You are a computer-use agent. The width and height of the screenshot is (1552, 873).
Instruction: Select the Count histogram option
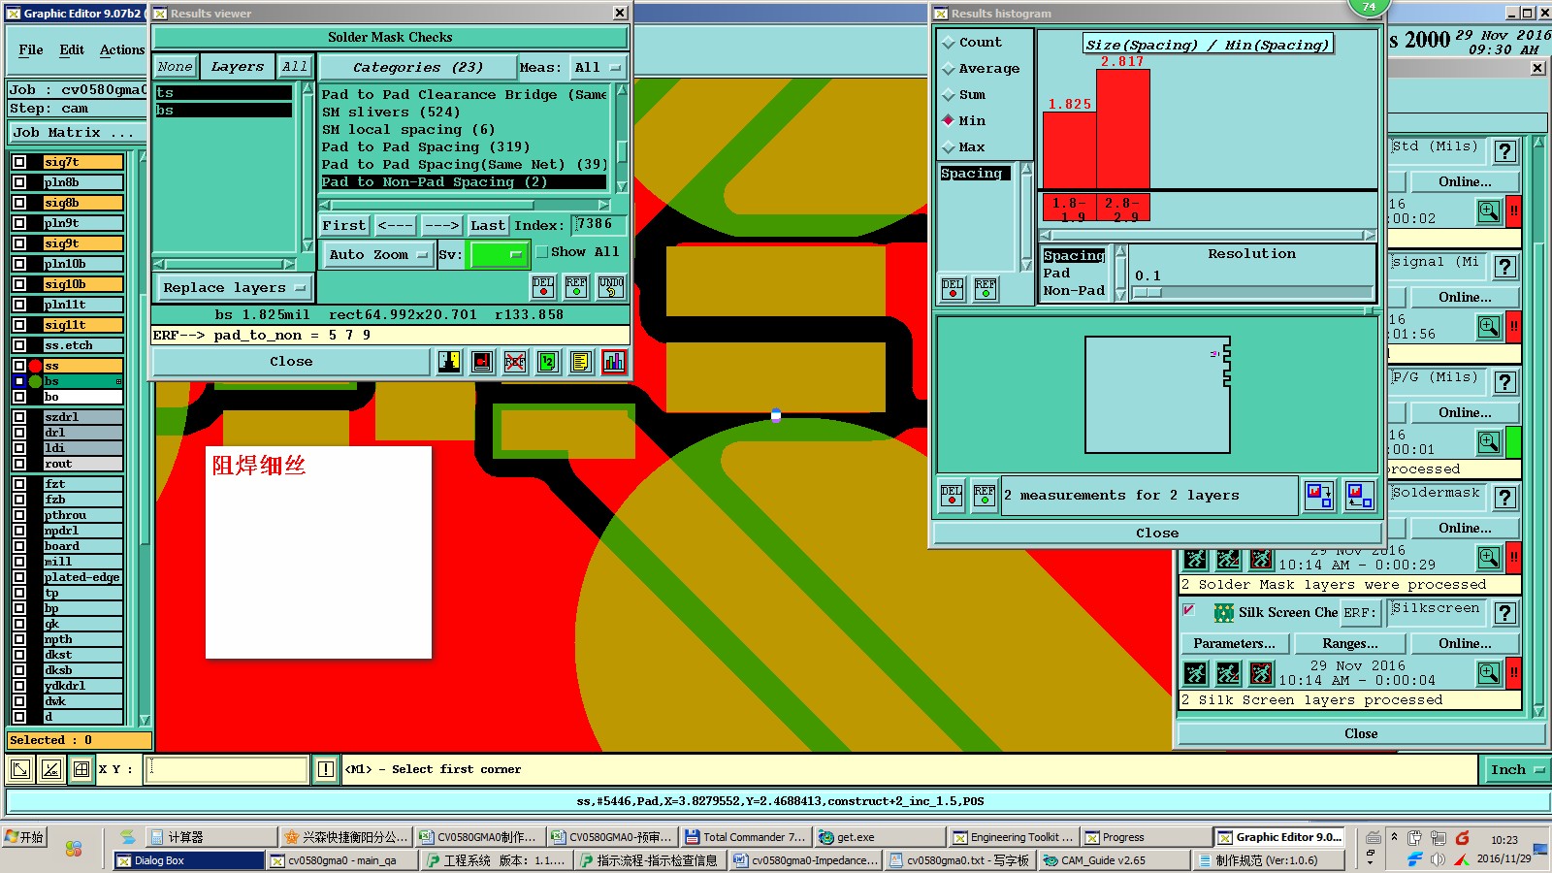(x=972, y=43)
